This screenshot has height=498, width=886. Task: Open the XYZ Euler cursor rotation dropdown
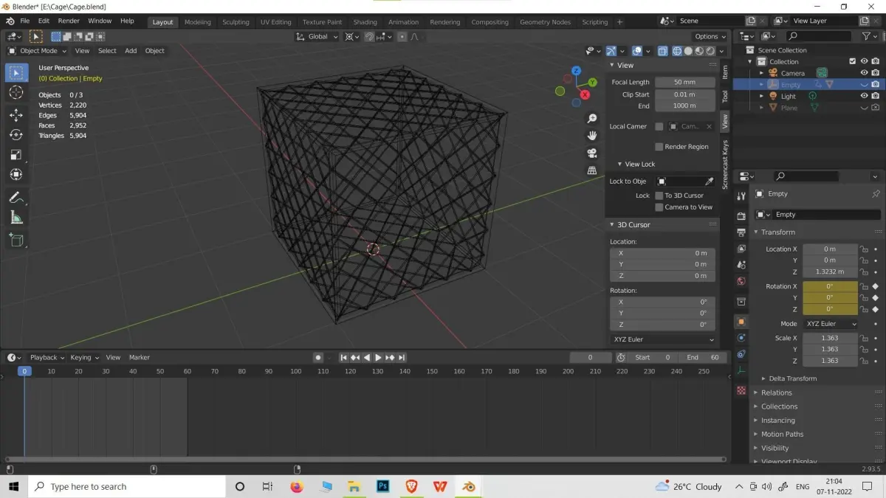tap(663, 339)
